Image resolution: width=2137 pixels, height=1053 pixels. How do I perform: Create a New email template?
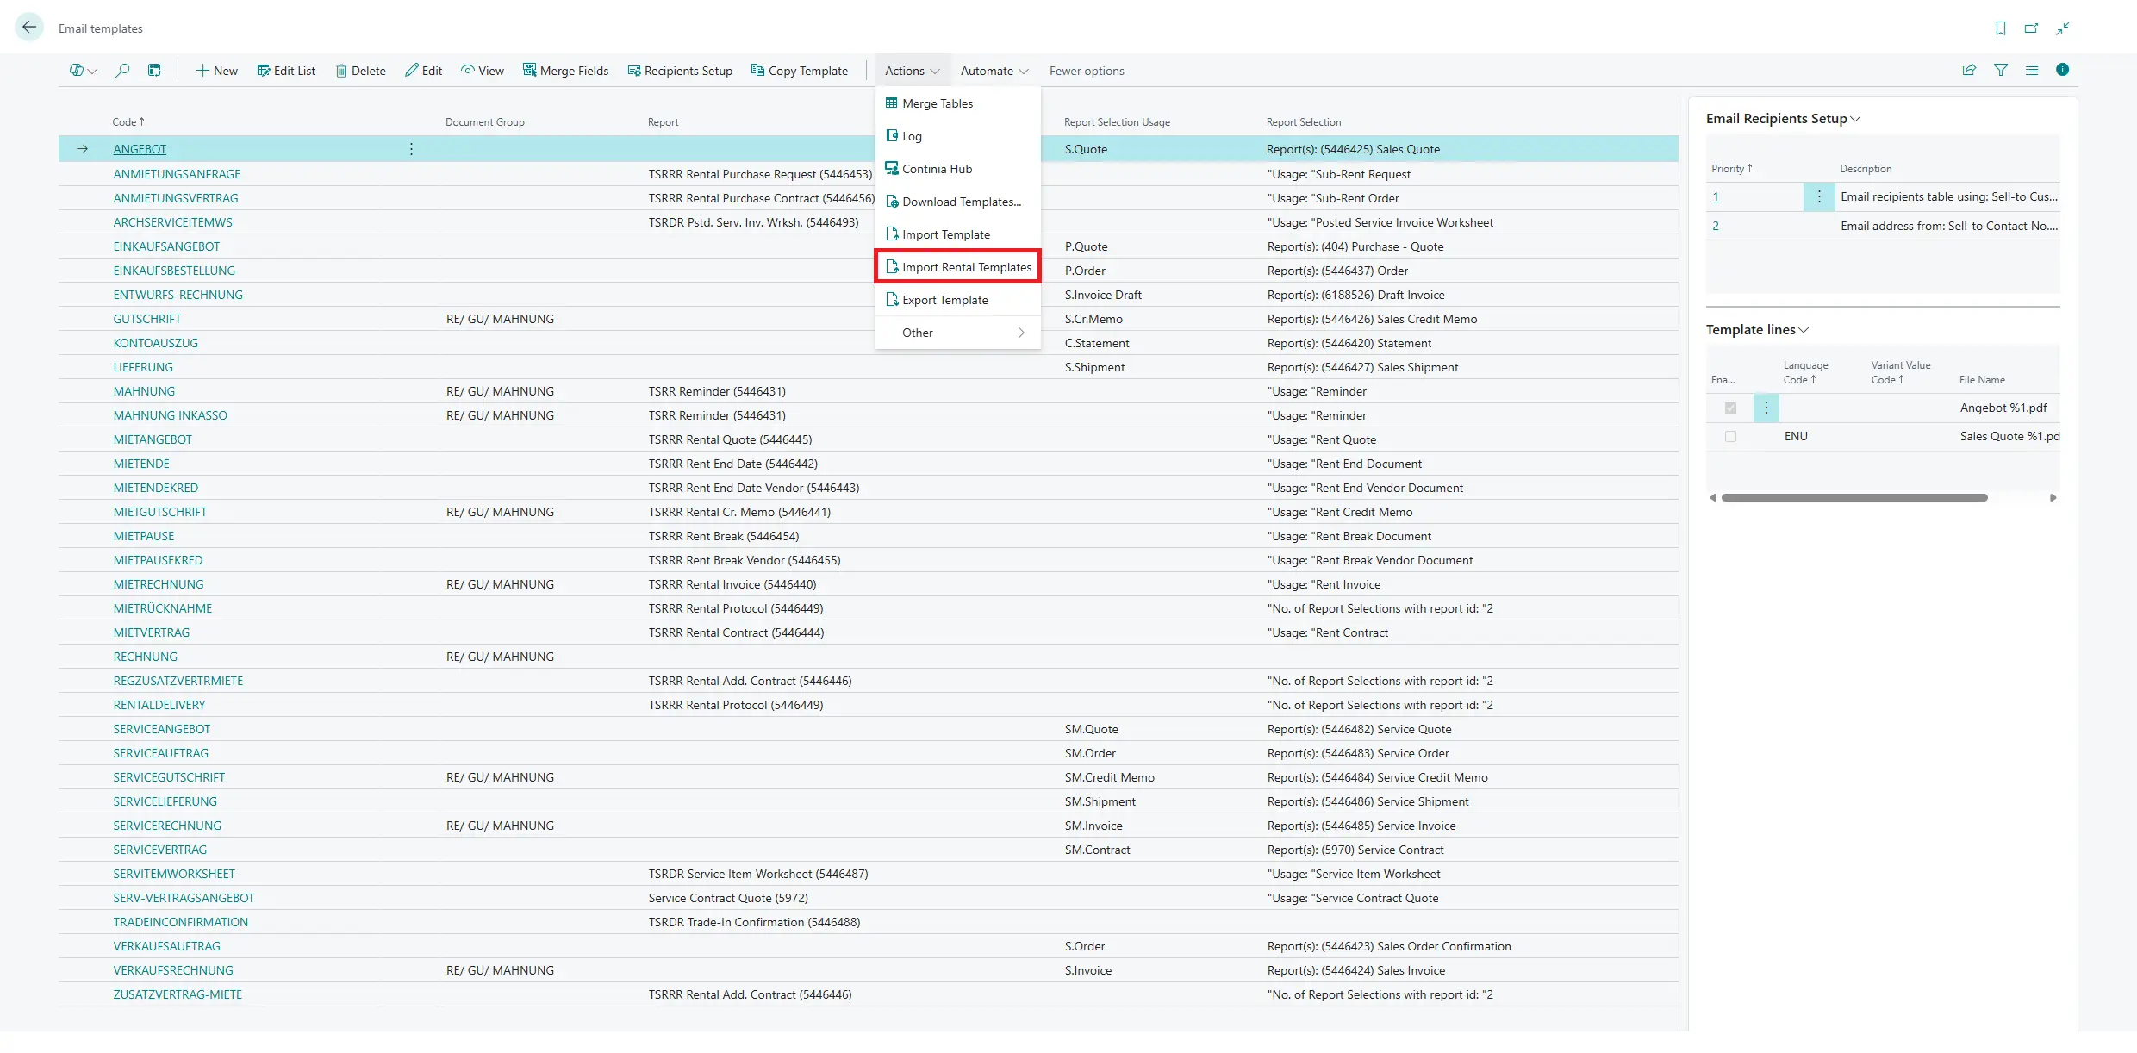pos(216,71)
